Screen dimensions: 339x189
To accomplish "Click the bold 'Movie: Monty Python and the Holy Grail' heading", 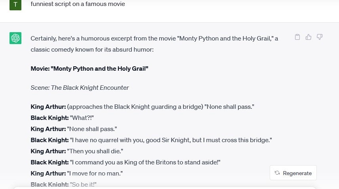I will 90,68.
